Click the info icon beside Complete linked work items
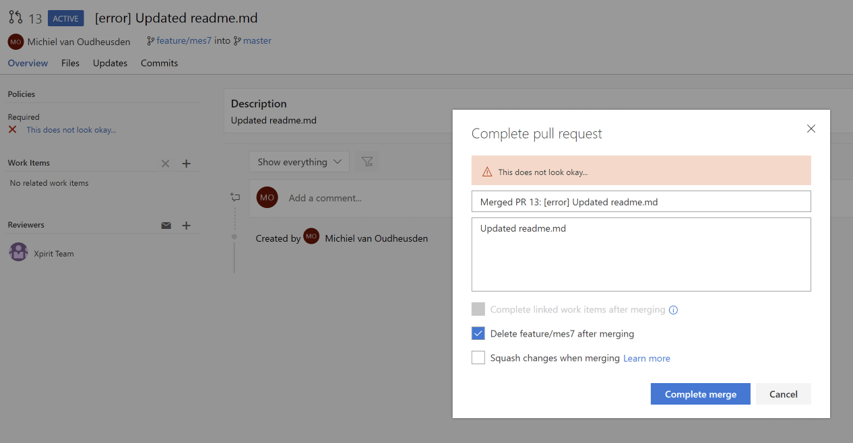 [x=673, y=310]
